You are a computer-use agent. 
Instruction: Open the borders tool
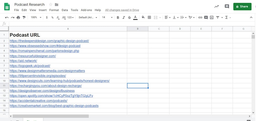149,18
